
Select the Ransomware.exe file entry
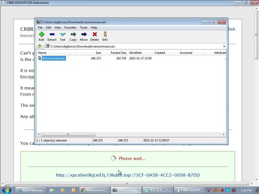53,58
